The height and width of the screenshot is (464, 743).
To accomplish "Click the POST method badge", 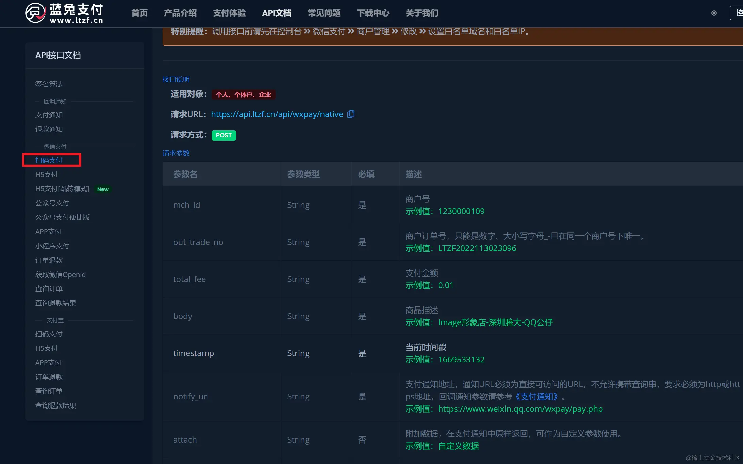I will pos(224,135).
